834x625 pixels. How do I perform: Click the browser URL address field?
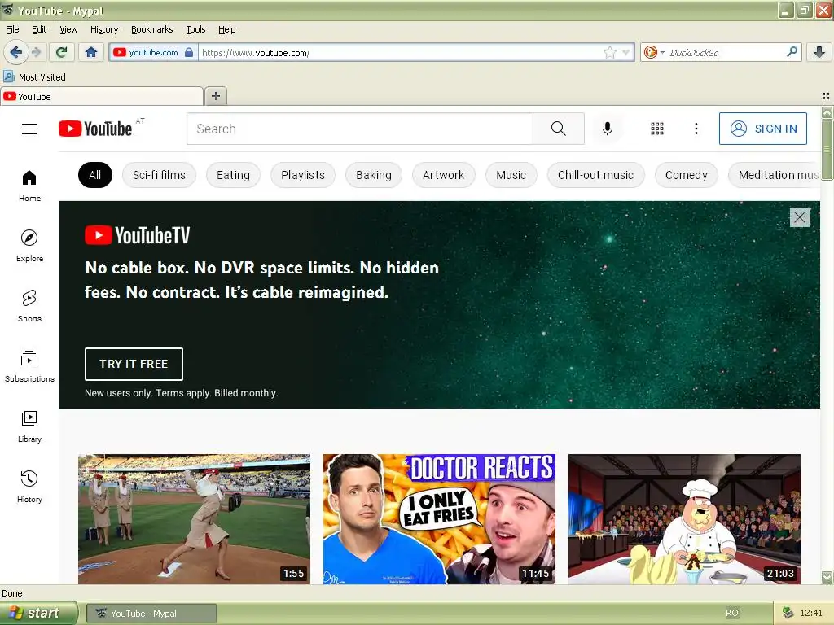pos(402,52)
